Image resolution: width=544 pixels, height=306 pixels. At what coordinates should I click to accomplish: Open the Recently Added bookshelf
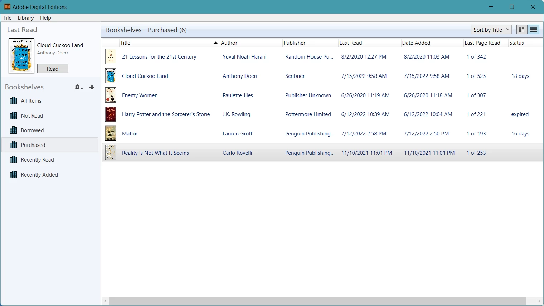(x=50, y=174)
